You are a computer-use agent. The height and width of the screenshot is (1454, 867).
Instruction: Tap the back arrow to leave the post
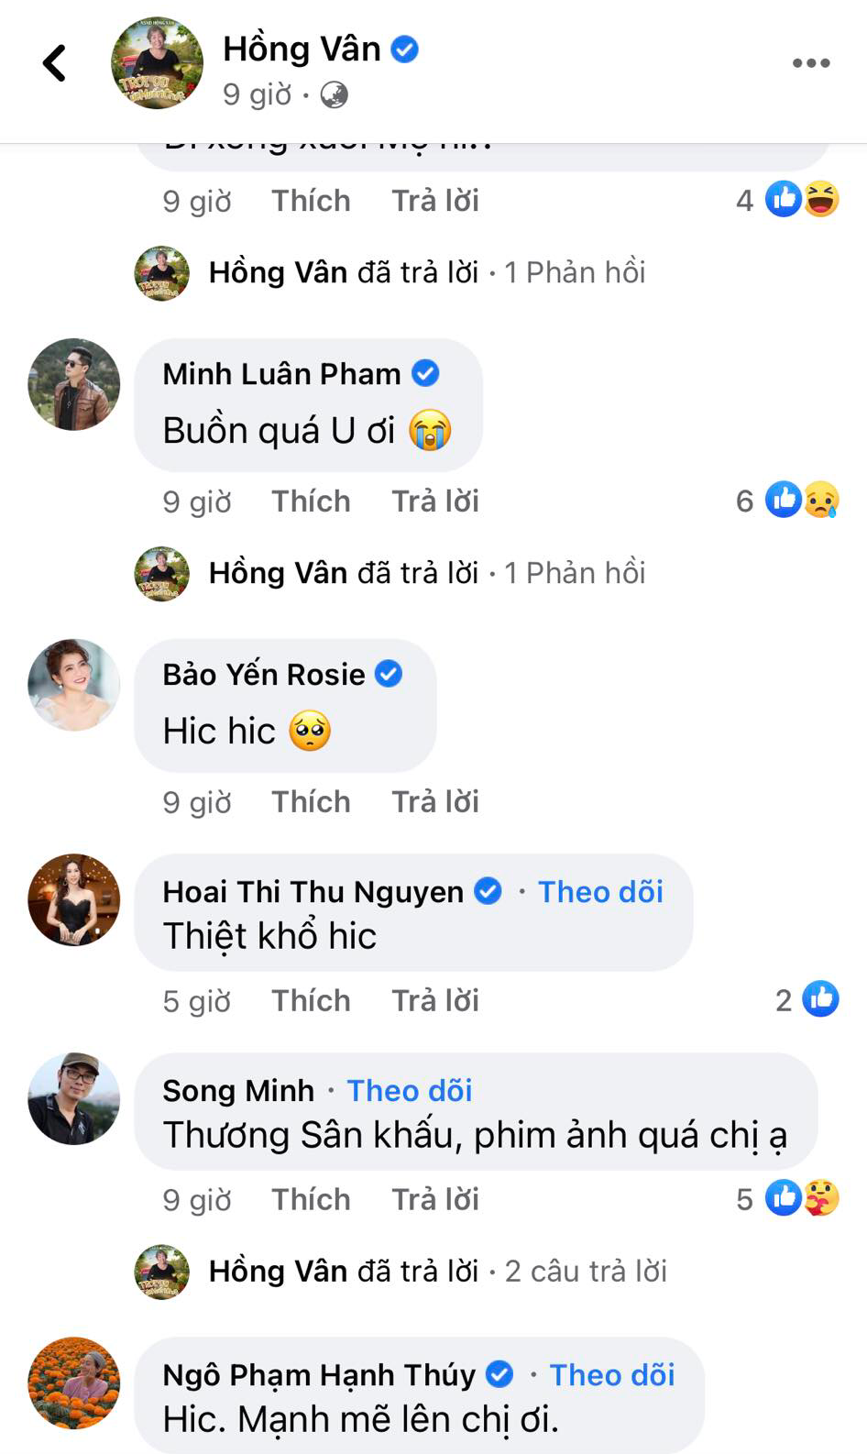tap(55, 63)
